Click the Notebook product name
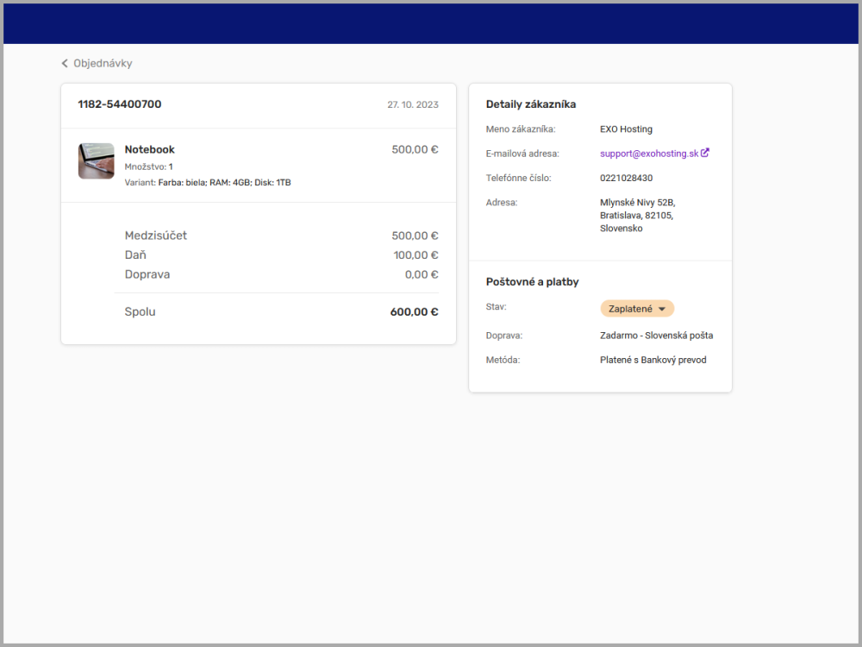This screenshot has width=862, height=647. [149, 149]
